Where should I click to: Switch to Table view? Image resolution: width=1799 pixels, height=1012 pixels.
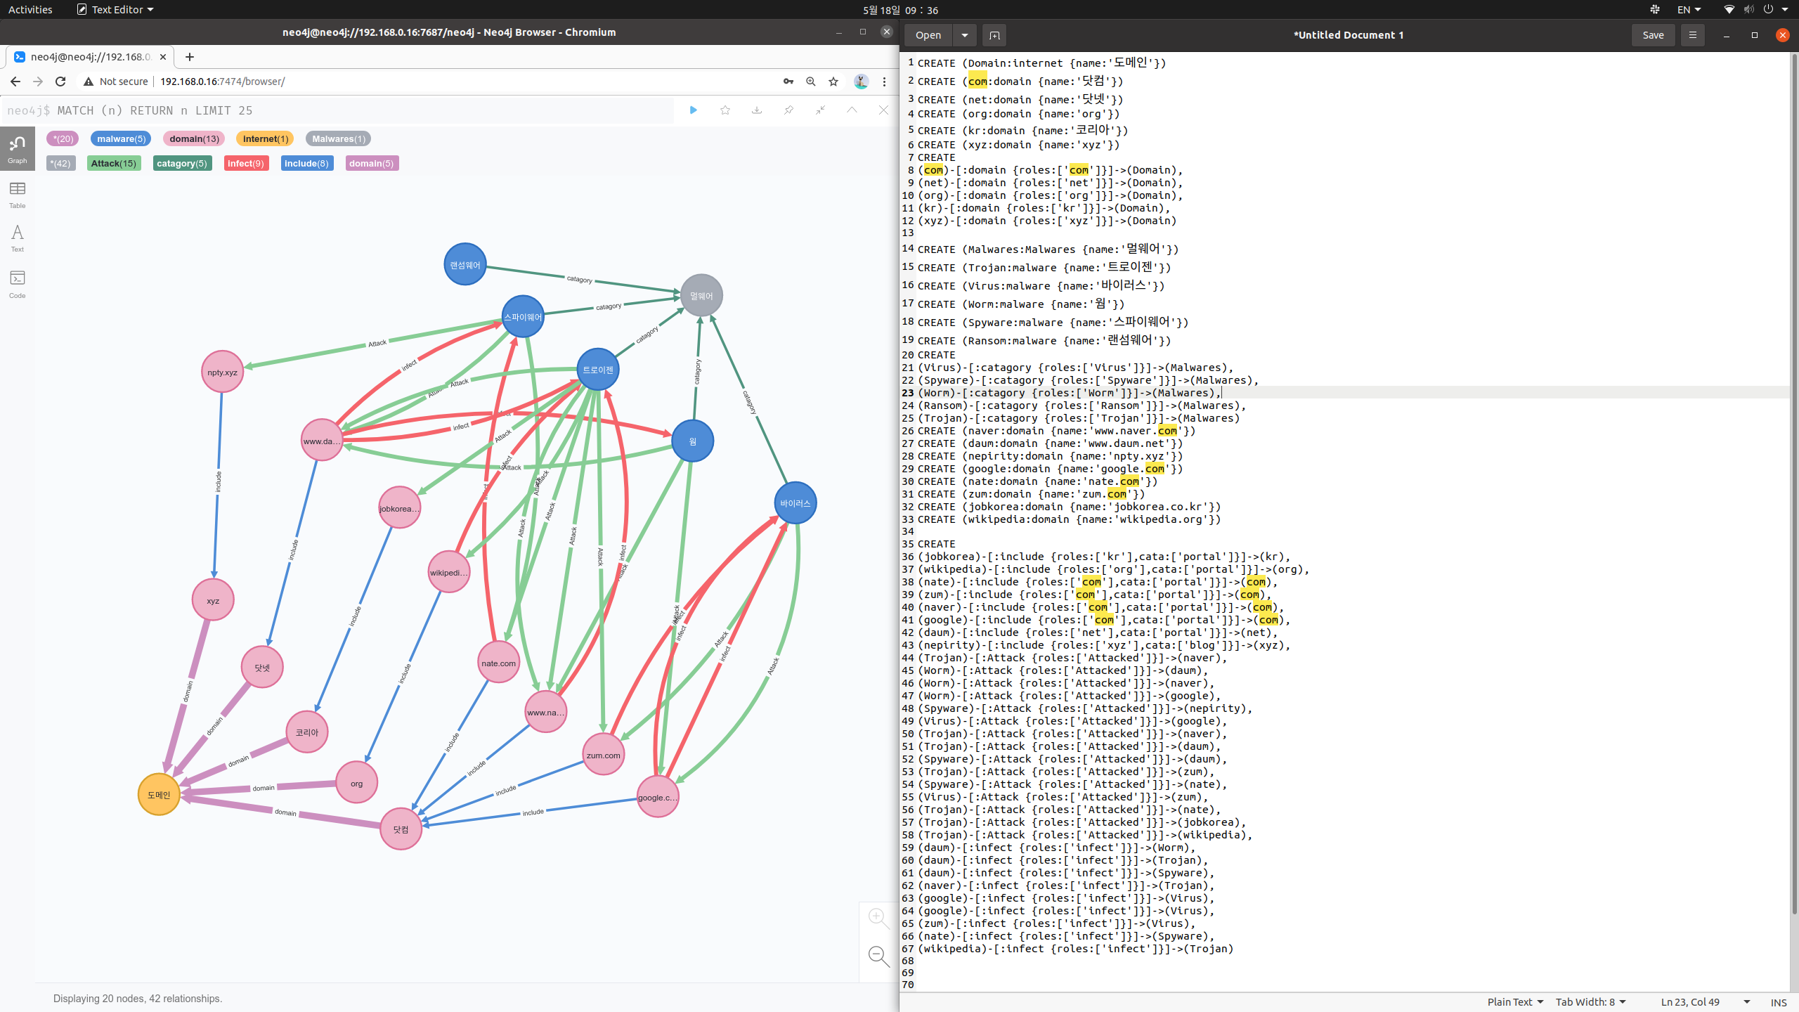click(x=18, y=195)
